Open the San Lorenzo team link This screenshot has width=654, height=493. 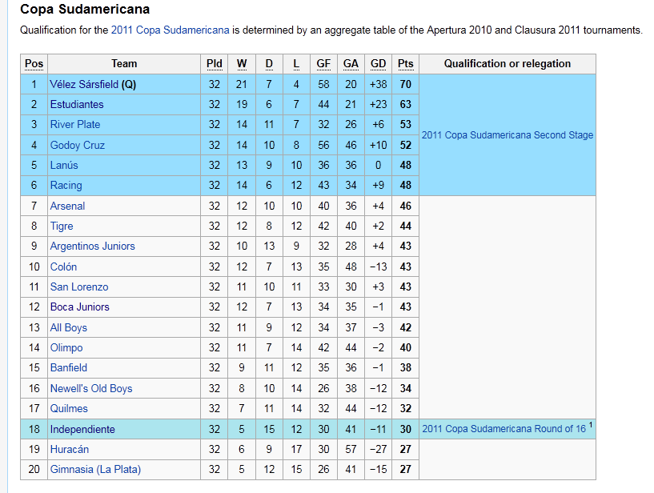79,287
